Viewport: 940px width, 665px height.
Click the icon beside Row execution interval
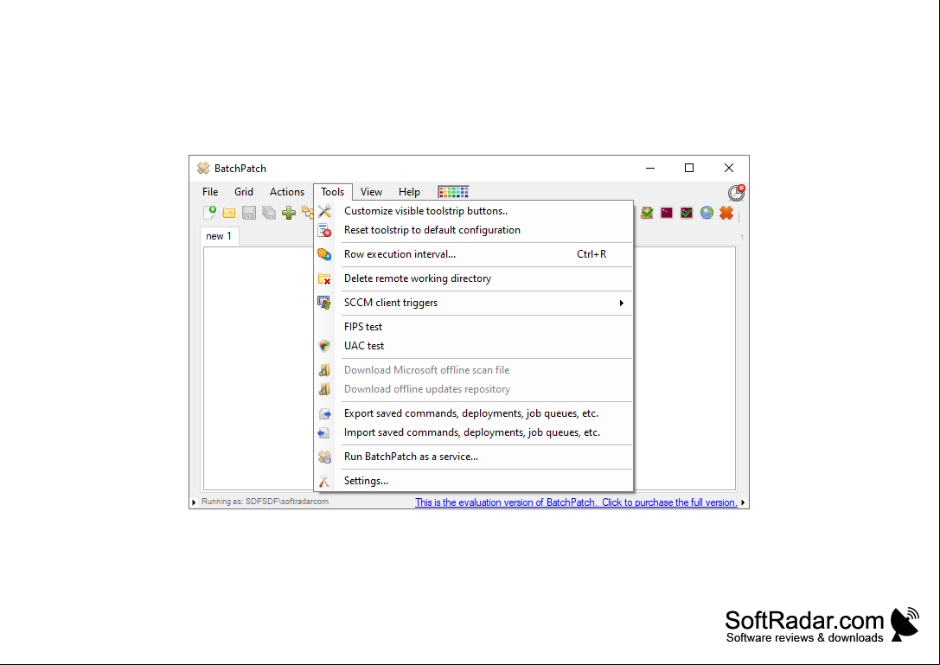tap(324, 254)
